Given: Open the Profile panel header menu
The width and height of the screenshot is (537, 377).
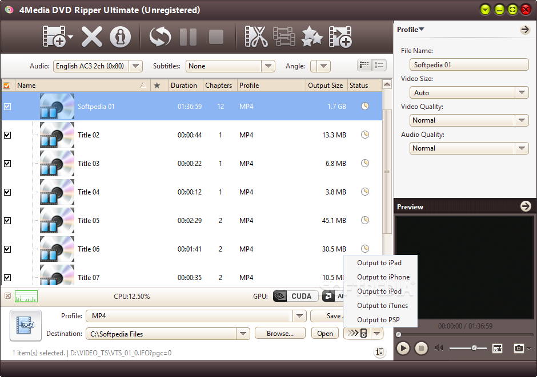Looking at the screenshot, I should click(x=410, y=30).
